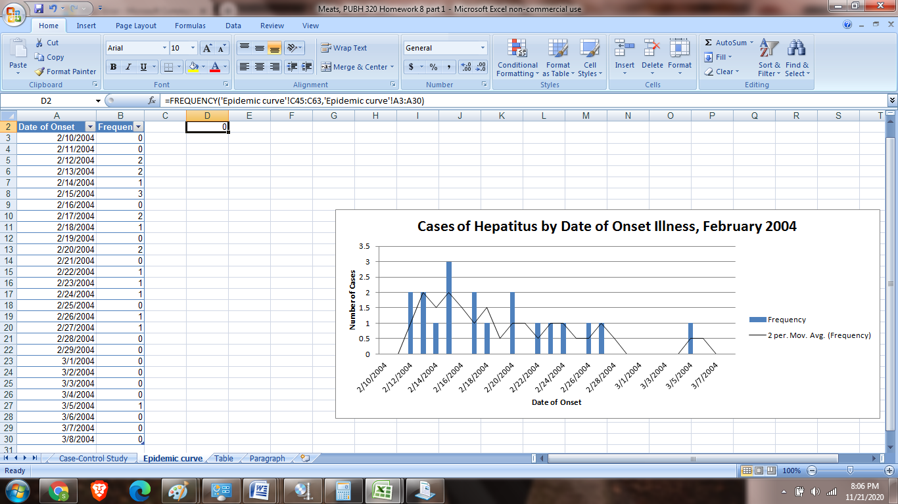The image size is (898, 504).
Task: Open the Formulas ribbon tab
Action: [x=190, y=26]
